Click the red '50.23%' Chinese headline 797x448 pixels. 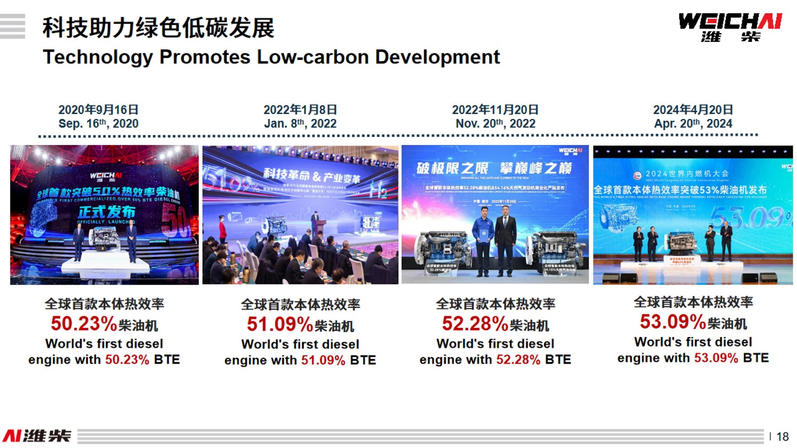click(83, 324)
